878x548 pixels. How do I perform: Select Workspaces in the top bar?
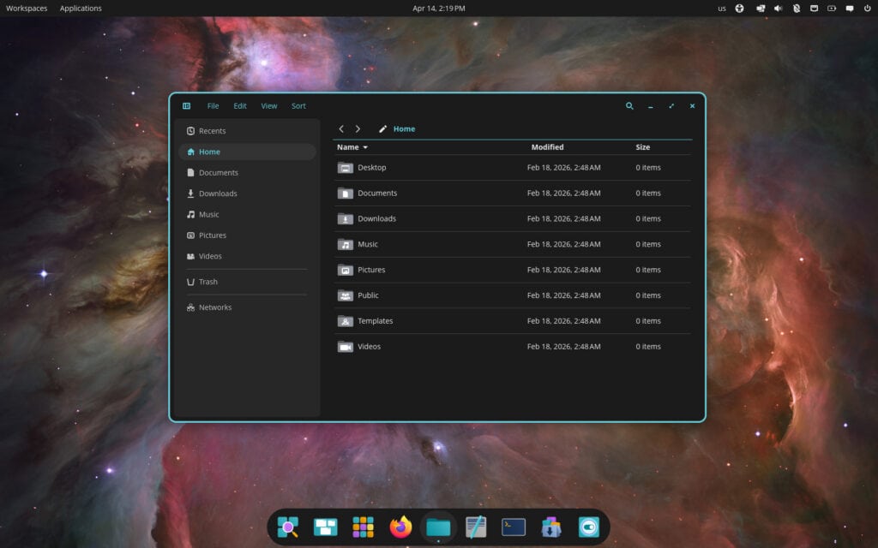tap(25, 8)
